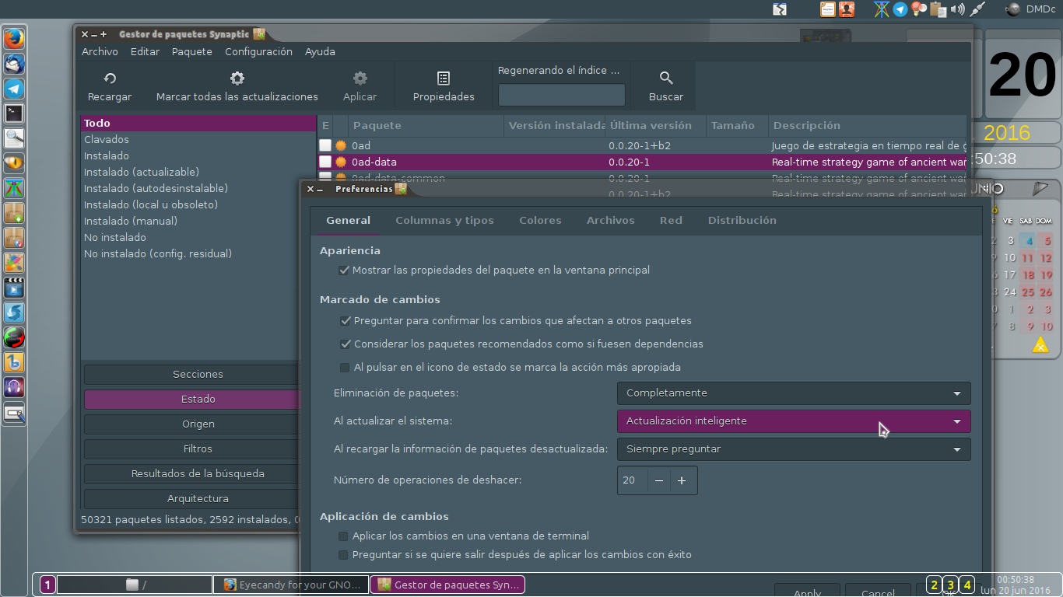This screenshot has height=597, width=1063.
Task: Open 'Al actualizar el sistema' dropdown
Action: [794, 421]
